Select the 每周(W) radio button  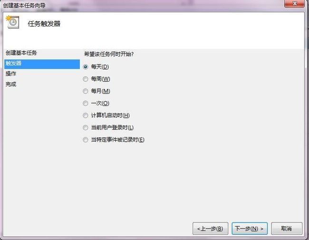click(x=85, y=79)
